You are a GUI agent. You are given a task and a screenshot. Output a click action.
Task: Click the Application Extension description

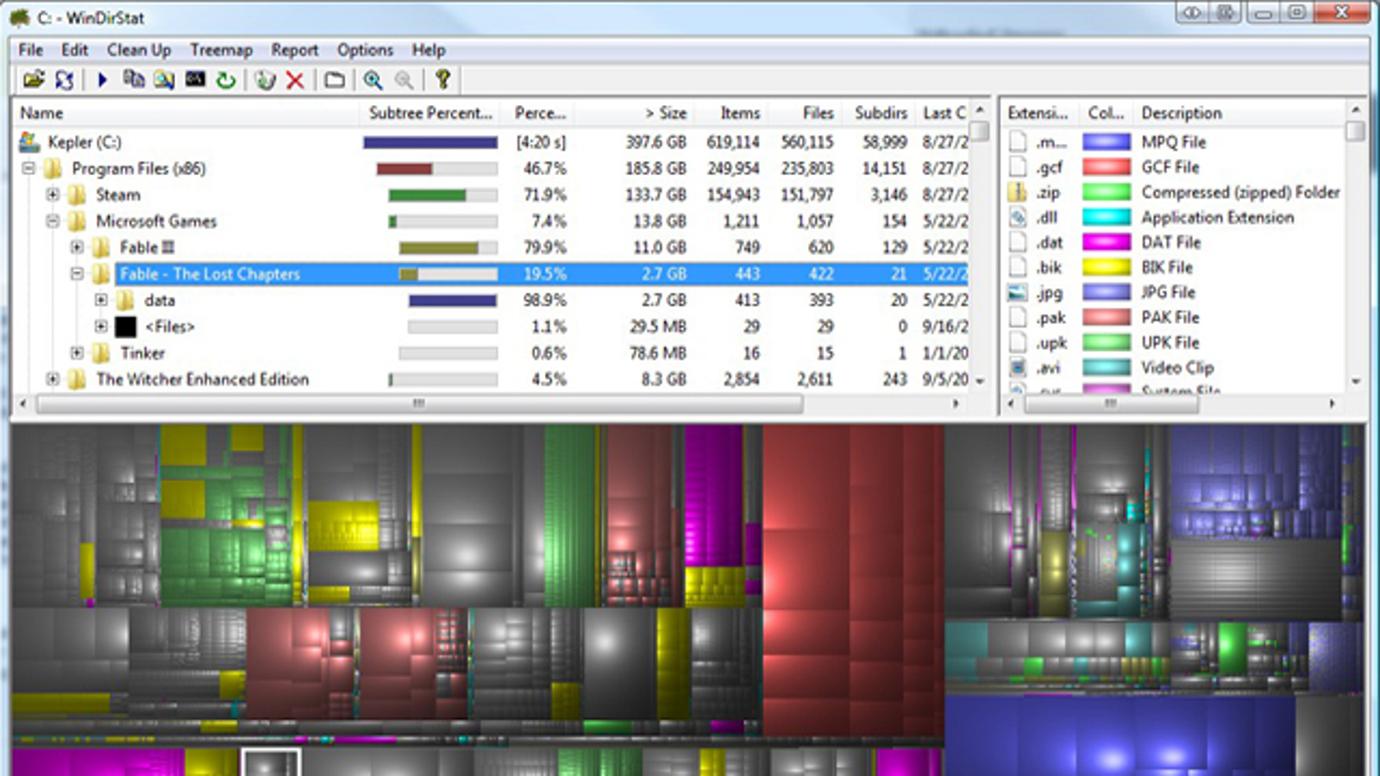(1217, 217)
